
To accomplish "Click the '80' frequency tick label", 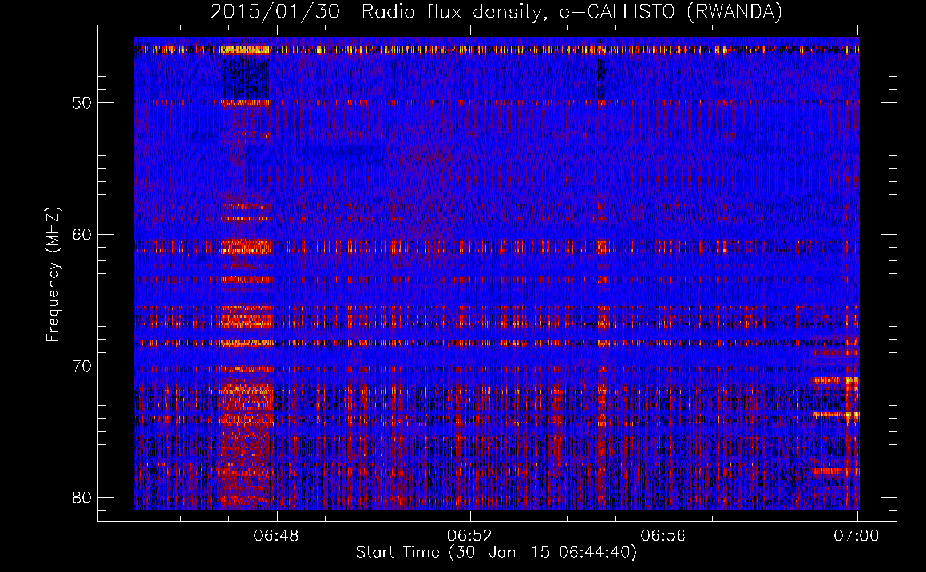I will pos(82,498).
